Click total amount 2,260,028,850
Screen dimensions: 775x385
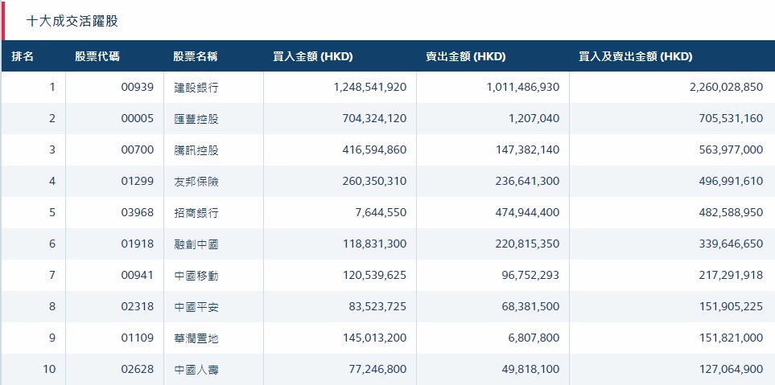click(x=727, y=88)
